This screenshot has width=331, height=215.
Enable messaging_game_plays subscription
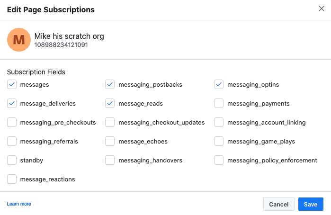(x=219, y=141)
